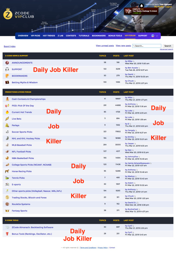The image size is (176, 254).
Task: Click the Announcements forum icon
Action: point(7,63)
